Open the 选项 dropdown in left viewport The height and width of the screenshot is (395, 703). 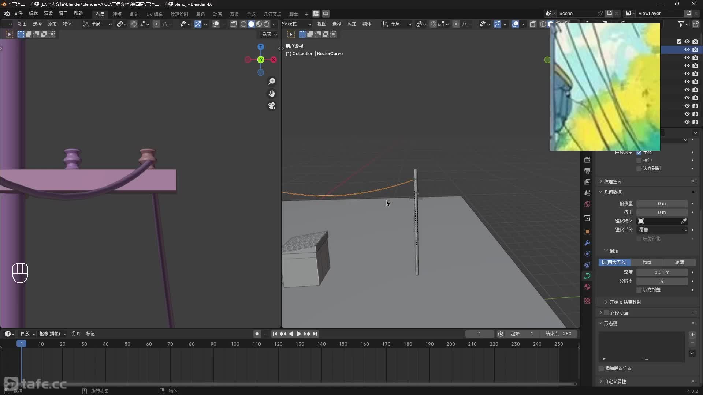click(269, 34)
